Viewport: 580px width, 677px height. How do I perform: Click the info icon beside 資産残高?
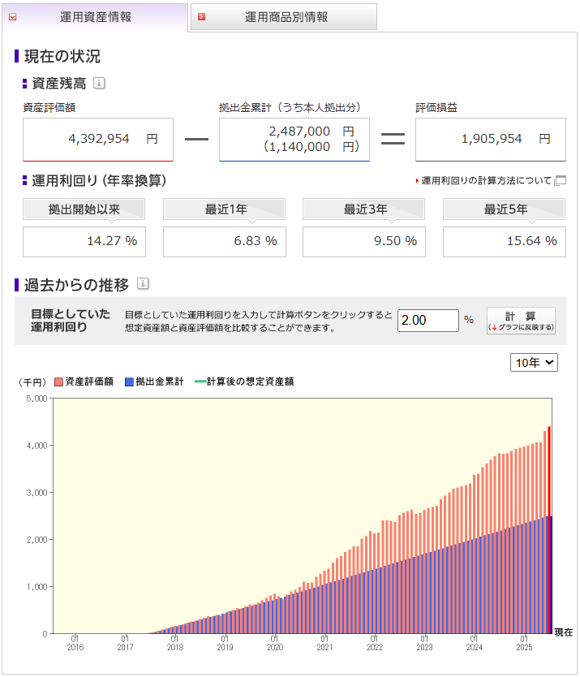click(99, 83)
